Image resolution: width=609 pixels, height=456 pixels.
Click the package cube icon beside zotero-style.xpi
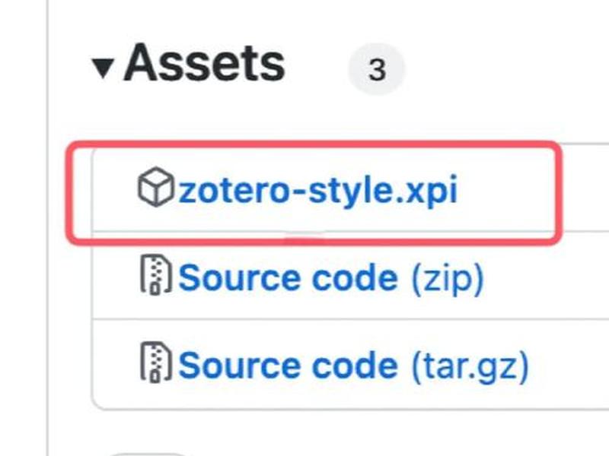pyautogui.click(x=156, y=186)
